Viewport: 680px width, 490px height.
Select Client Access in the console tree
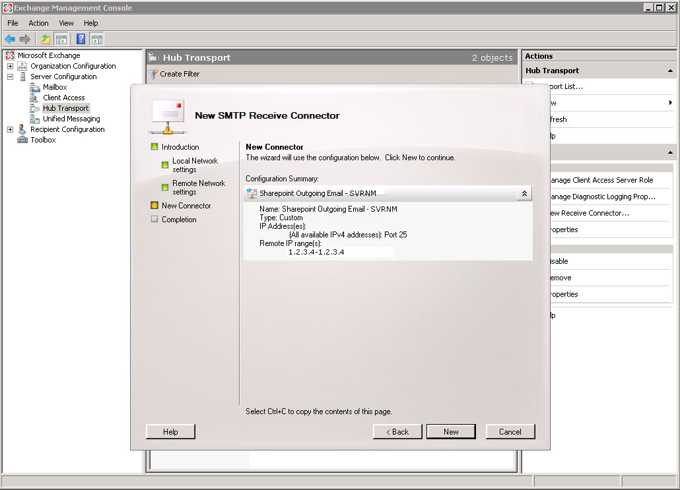(x=64, y=98)
